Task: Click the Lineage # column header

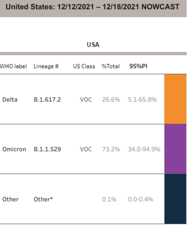Action: click(46, 66)
